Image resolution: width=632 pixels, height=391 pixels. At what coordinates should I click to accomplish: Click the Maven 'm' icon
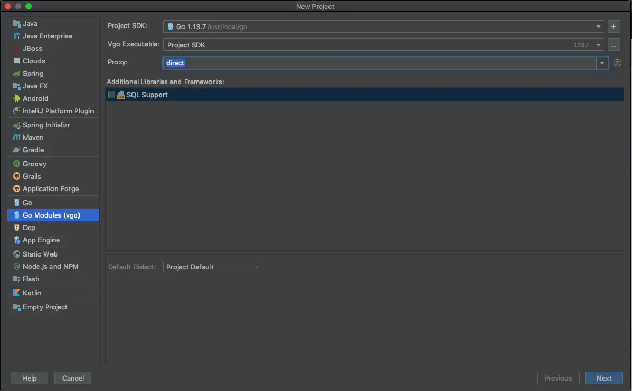(17, 137)
